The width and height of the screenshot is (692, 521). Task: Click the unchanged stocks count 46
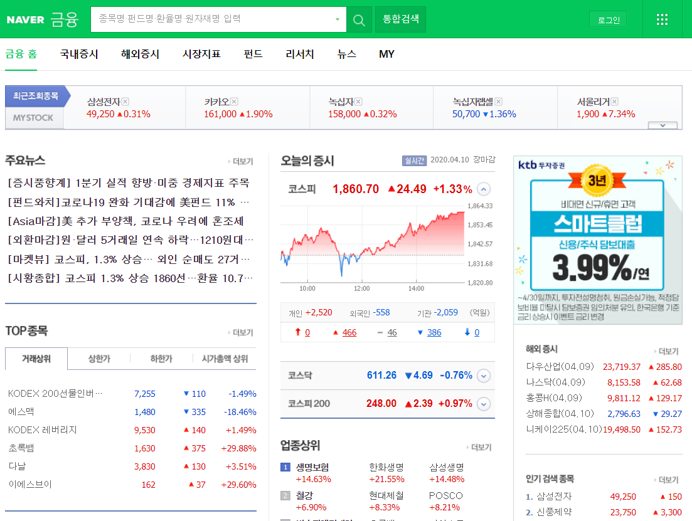tap(392, 333)
